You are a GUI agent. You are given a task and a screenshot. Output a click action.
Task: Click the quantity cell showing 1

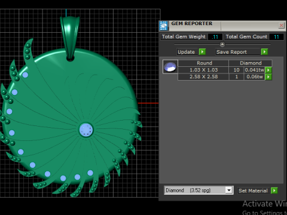pos(237,77)
